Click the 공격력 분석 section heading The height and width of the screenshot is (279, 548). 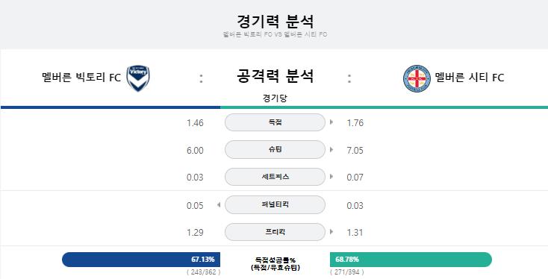pos(275,76)
